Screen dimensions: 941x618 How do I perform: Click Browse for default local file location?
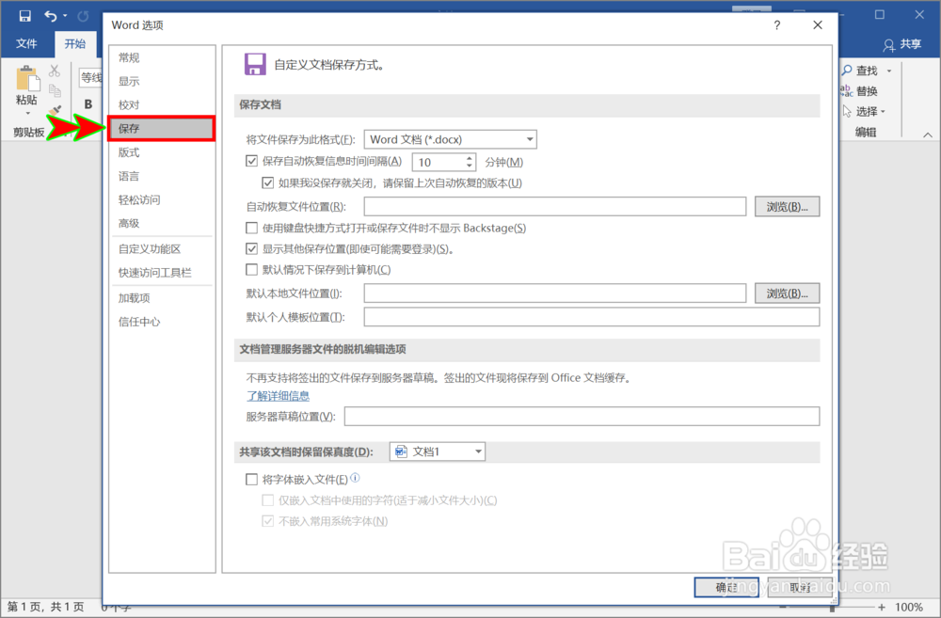click(787, 293)
